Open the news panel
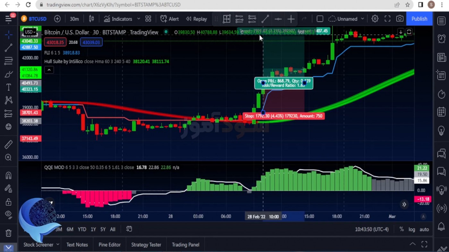 442,58
